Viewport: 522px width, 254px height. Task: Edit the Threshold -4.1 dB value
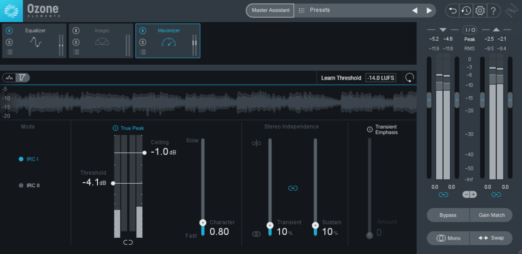(x=94, y=182)
